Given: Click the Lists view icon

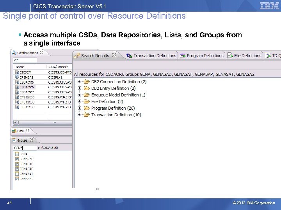Looking at the screenshot, I should [x=14, y=131].
